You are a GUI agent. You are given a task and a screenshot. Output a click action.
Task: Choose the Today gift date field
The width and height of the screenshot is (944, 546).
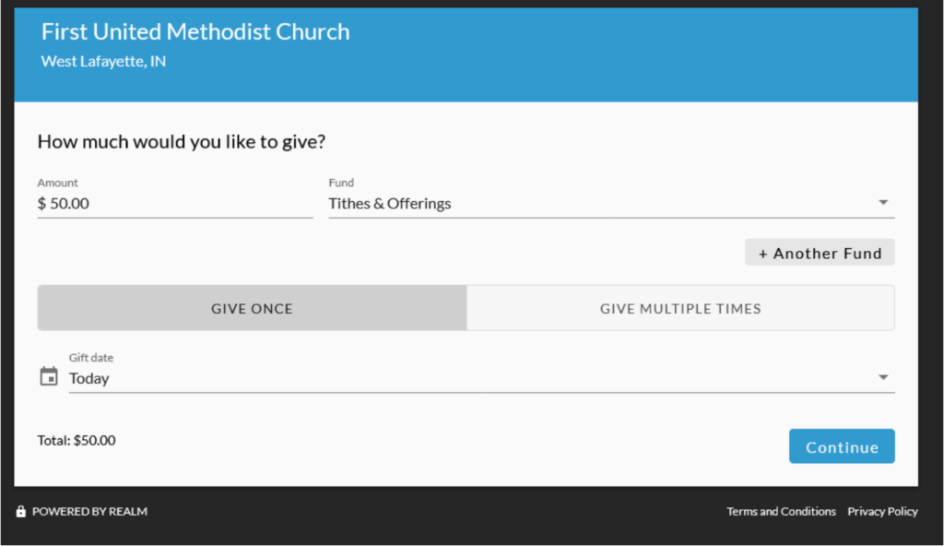tap(481, 378)
